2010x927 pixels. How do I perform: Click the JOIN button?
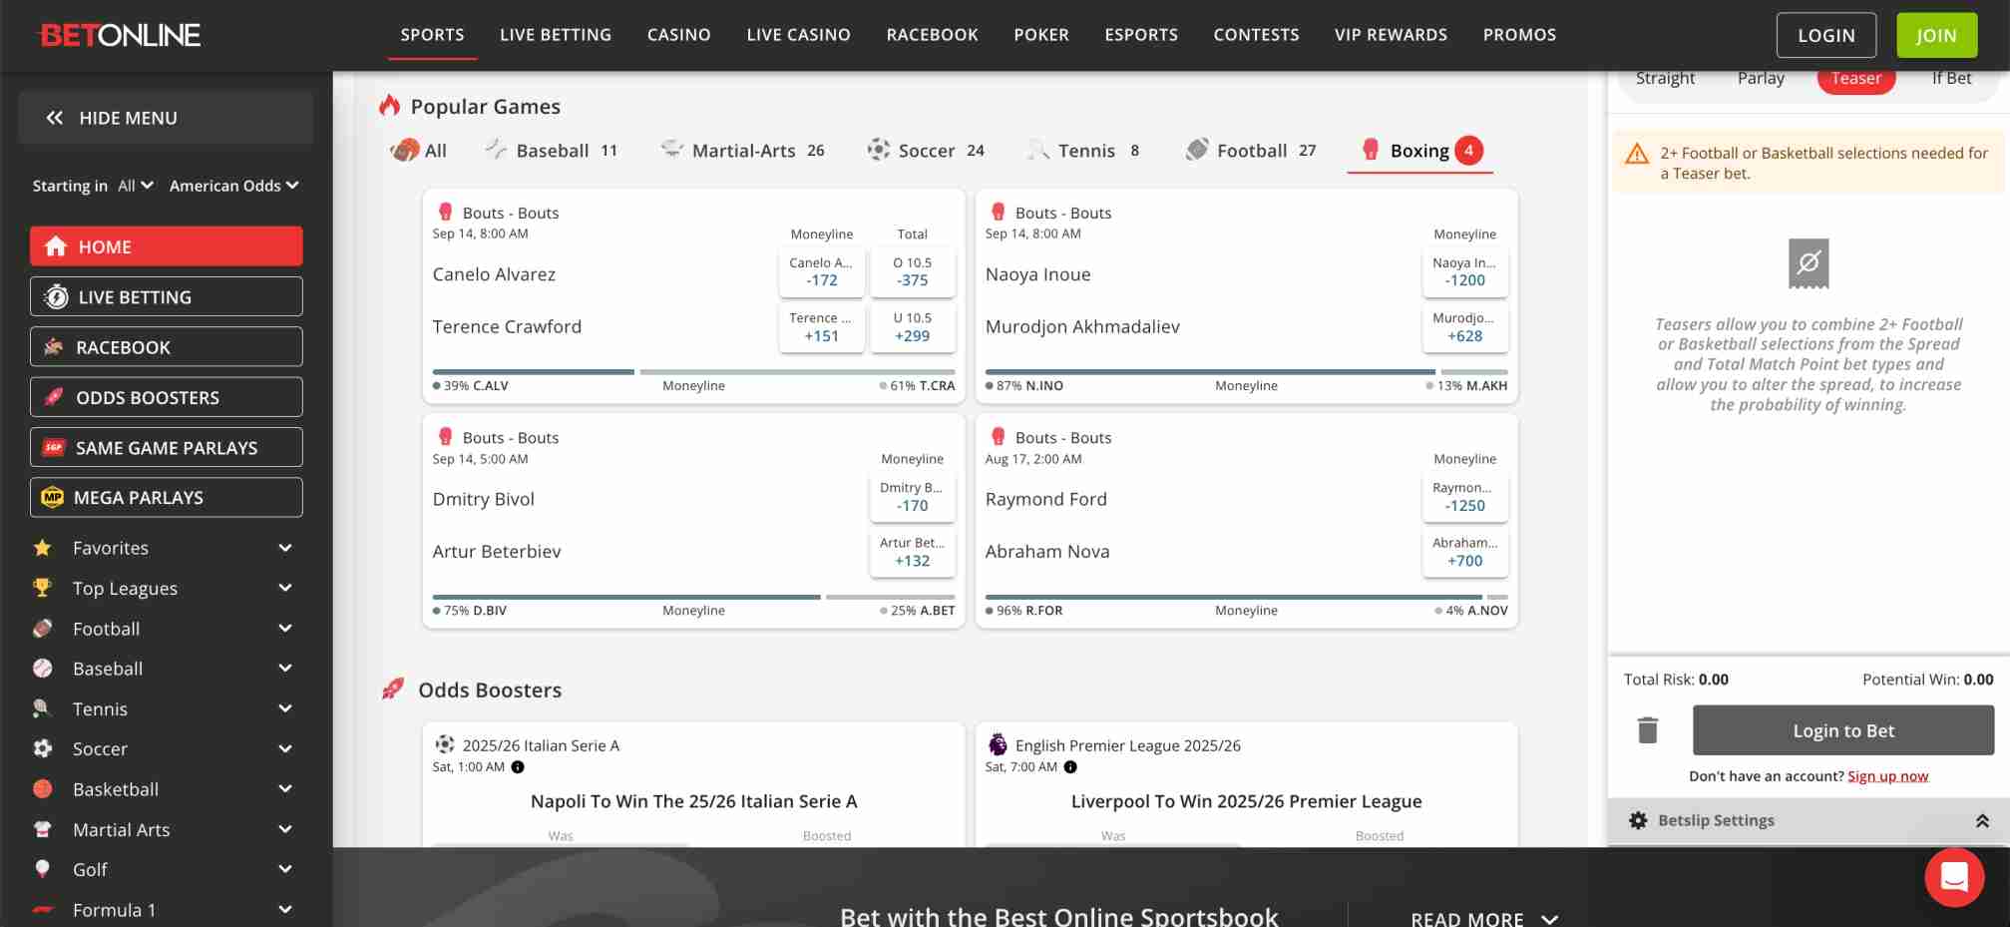(x=1935, y=34)
